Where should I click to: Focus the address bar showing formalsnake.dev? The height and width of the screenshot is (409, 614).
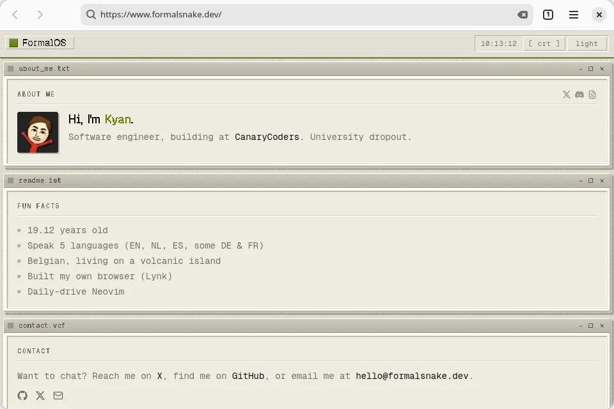[x=306, y=15]
